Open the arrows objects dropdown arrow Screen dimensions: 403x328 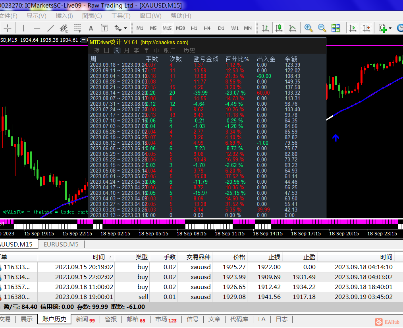tap(125, 28)
